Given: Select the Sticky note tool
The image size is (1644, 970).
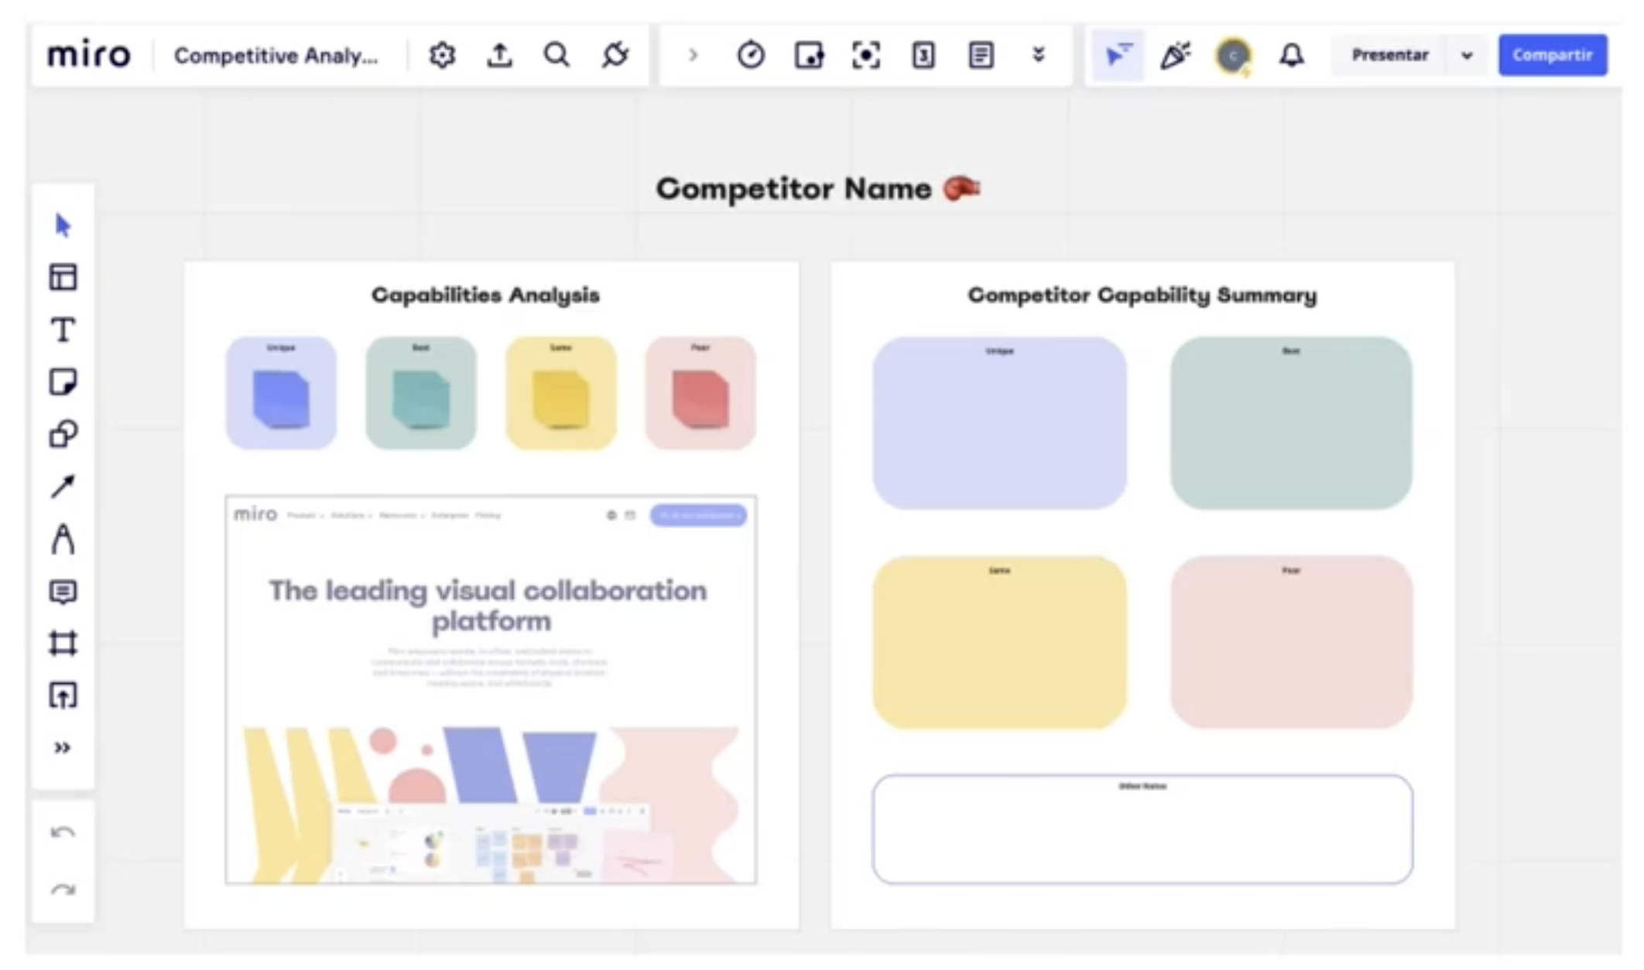Looking at the screenshot, I should pos(63,382).
